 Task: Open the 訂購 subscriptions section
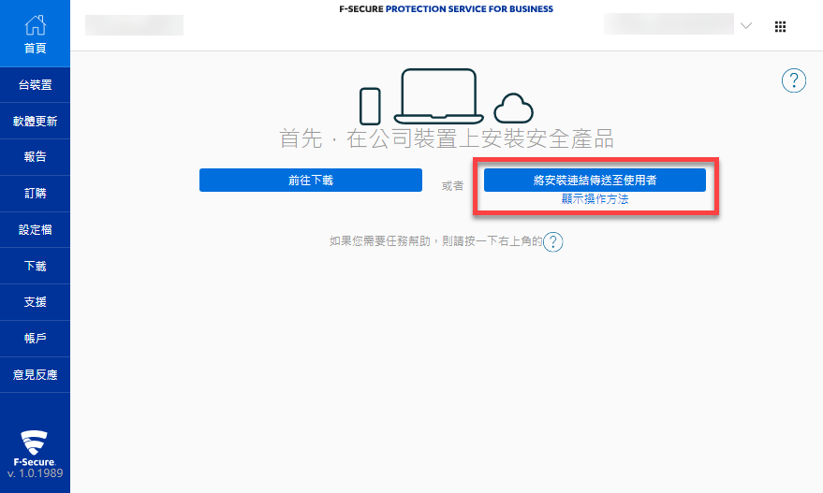[x=35, y=194]
